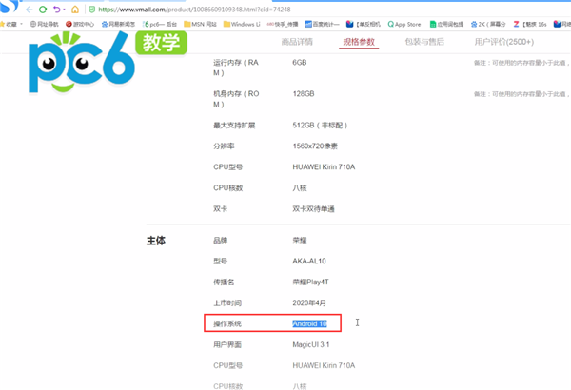
Task: Focus the vmall.com URL address field
Action: pos(194,10)
